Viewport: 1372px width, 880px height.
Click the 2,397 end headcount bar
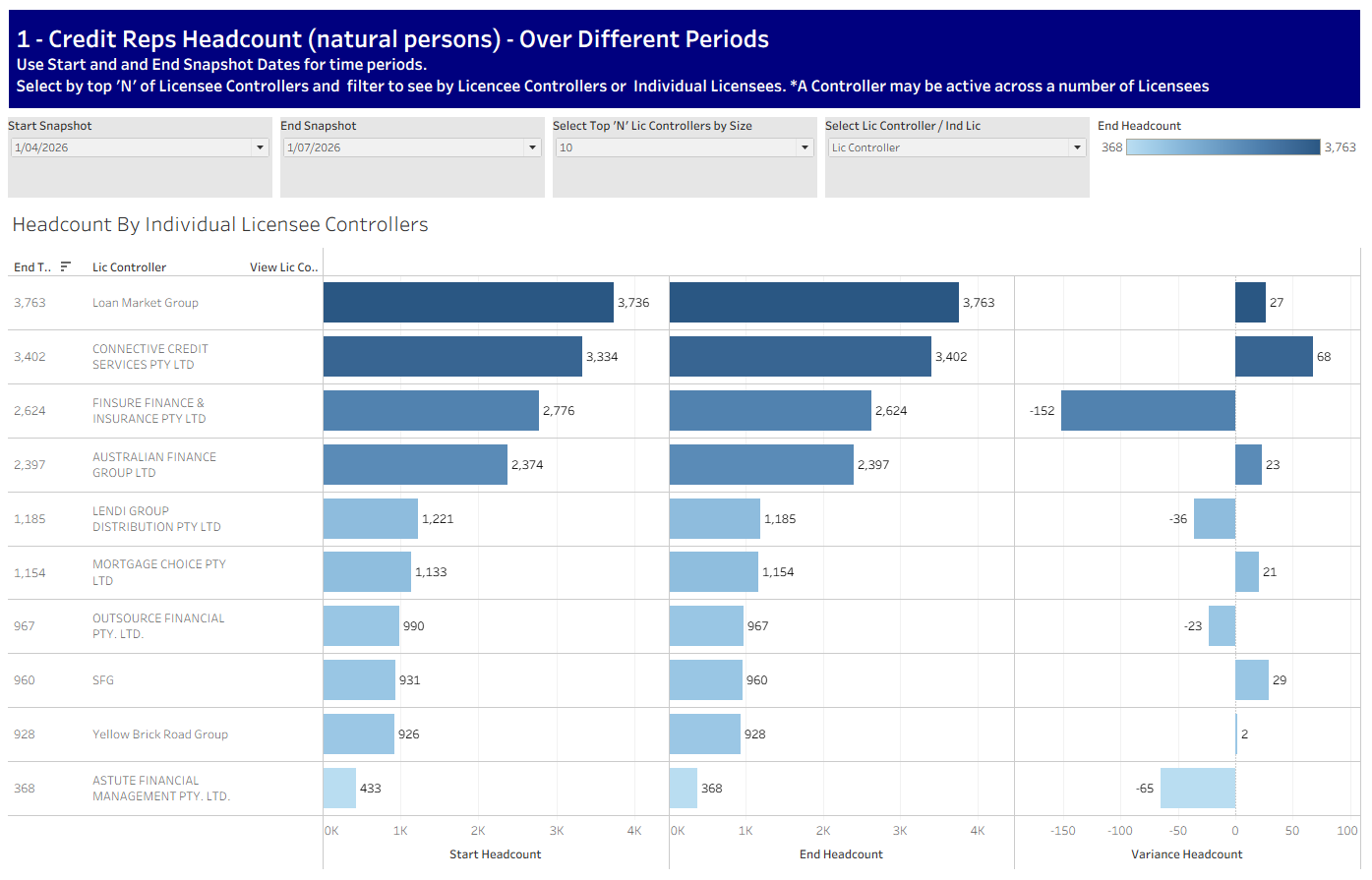coord(761,465)
